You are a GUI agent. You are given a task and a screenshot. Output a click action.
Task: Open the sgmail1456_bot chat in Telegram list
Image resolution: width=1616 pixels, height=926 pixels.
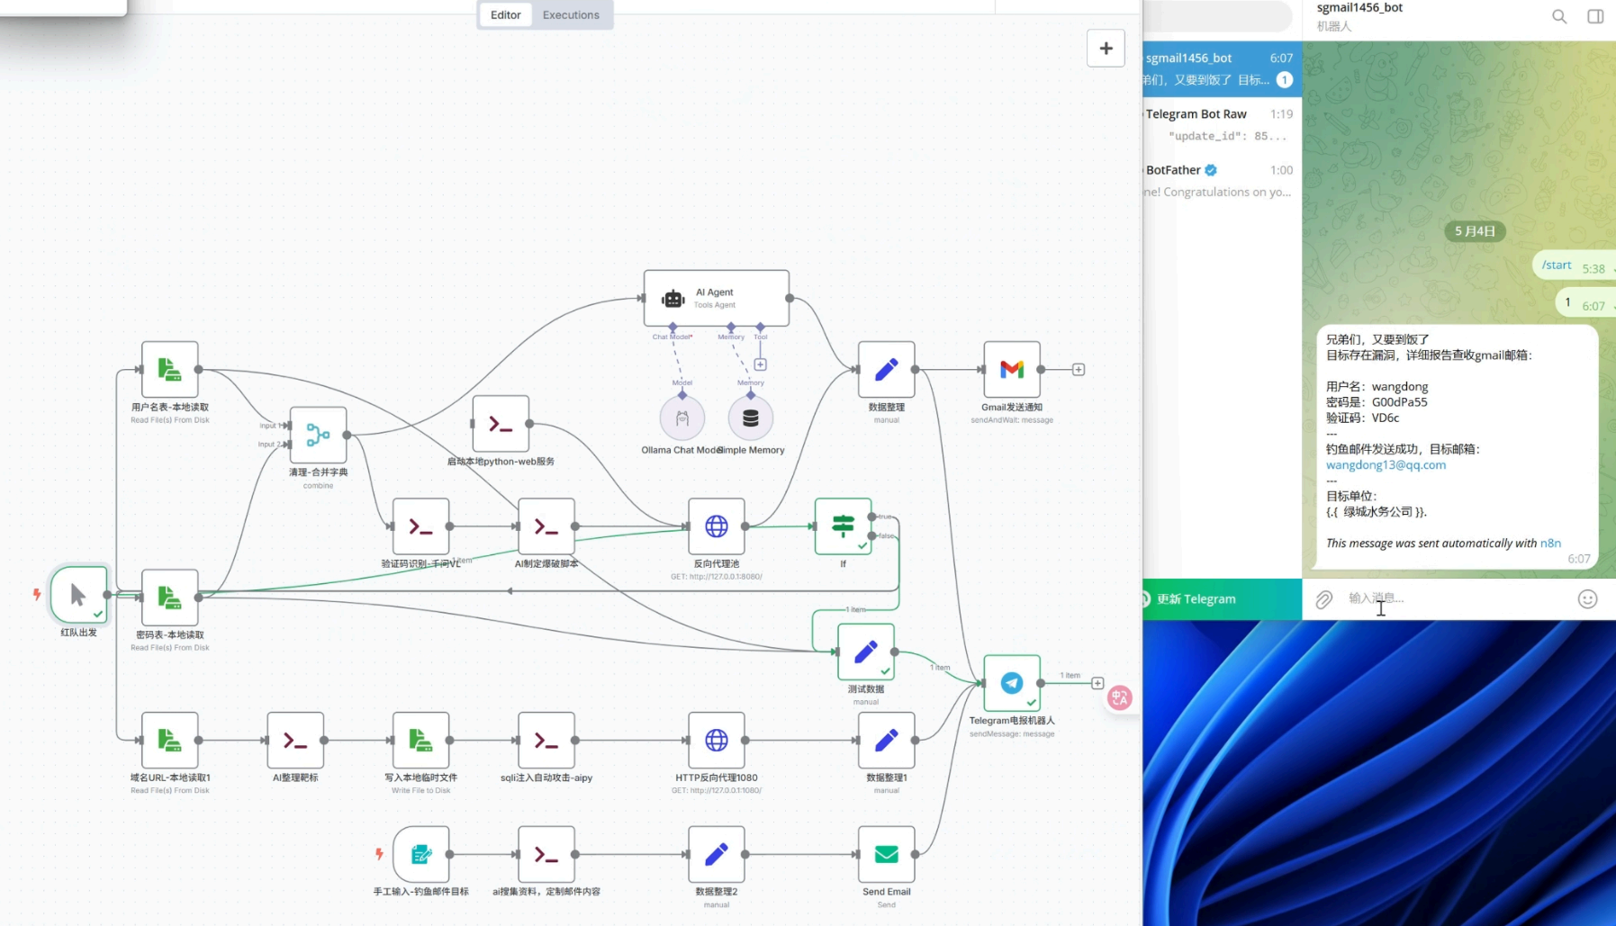click(x=1222, y=68)
